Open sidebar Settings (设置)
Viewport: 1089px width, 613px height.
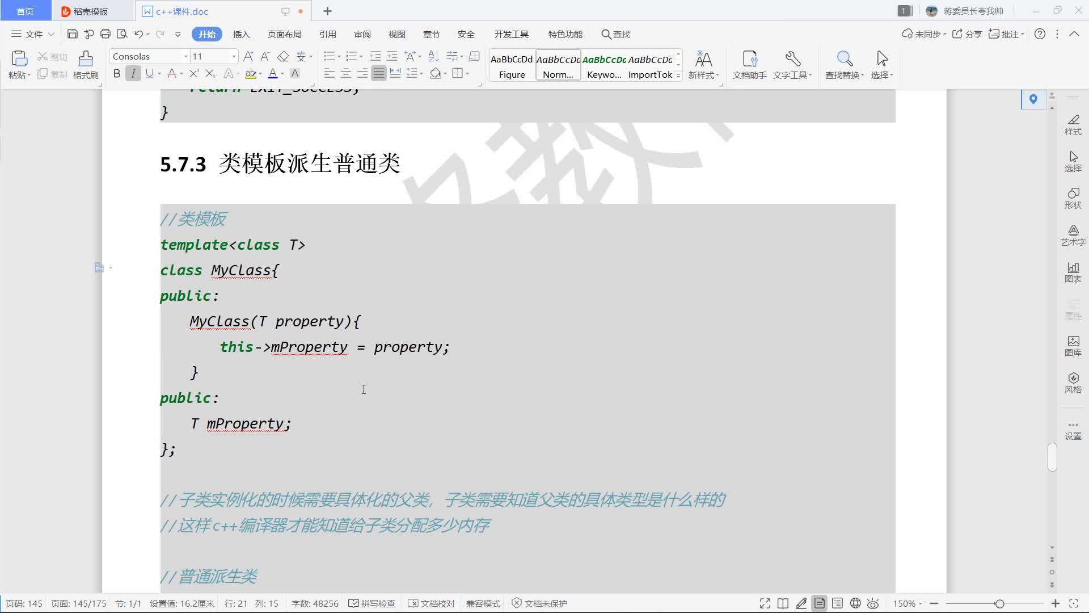[1073, 431]
